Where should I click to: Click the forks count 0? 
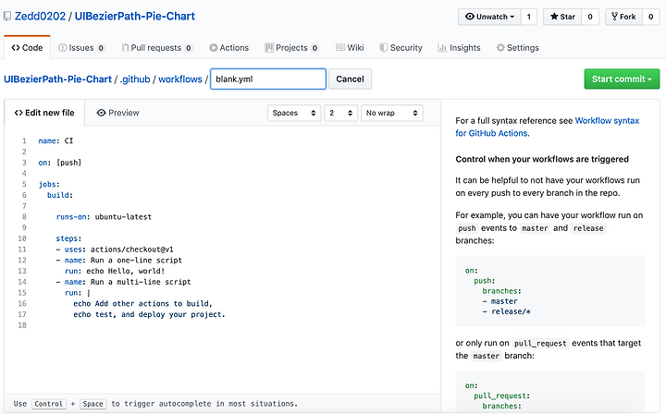coord(650,17)
